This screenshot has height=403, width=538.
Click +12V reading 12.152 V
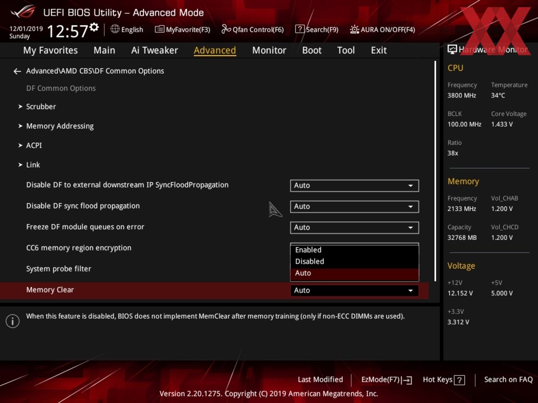pyautogui.click(x=460, y=293)
